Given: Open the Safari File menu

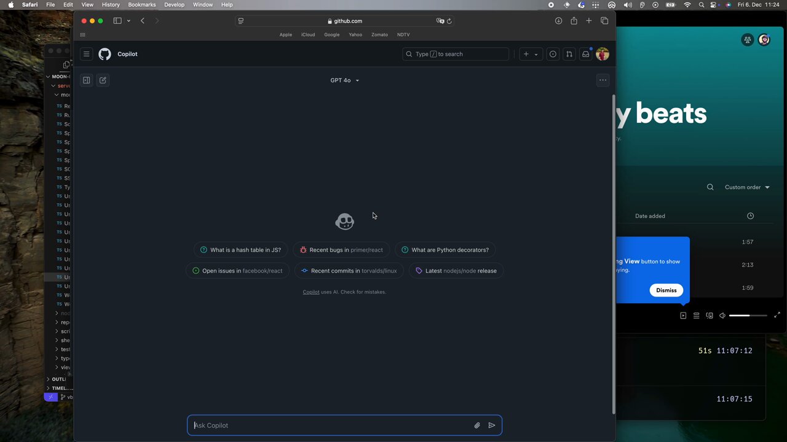Looking at the screenshot, I should point(50,5).
